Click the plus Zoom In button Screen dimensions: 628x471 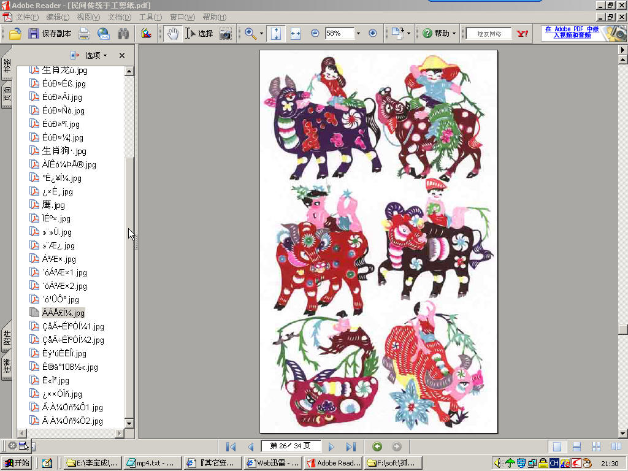tap(373, 33)
